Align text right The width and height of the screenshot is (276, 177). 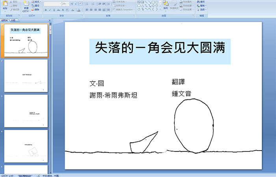tap(95, 10)
